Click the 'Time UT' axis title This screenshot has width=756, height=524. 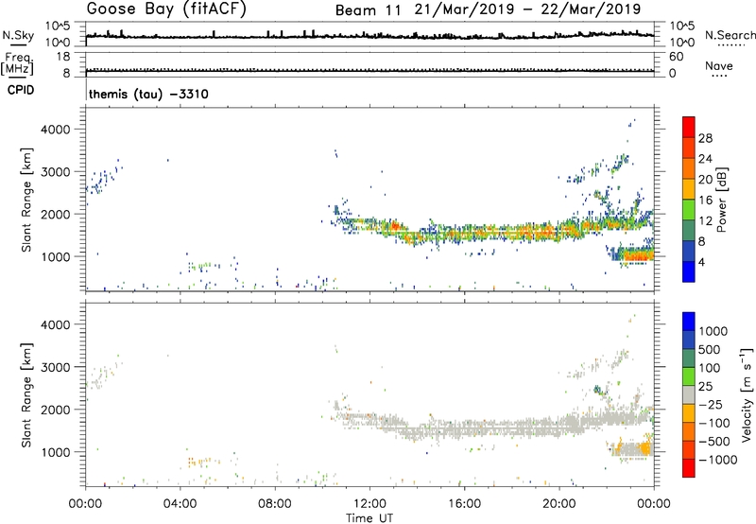[369, 518]
